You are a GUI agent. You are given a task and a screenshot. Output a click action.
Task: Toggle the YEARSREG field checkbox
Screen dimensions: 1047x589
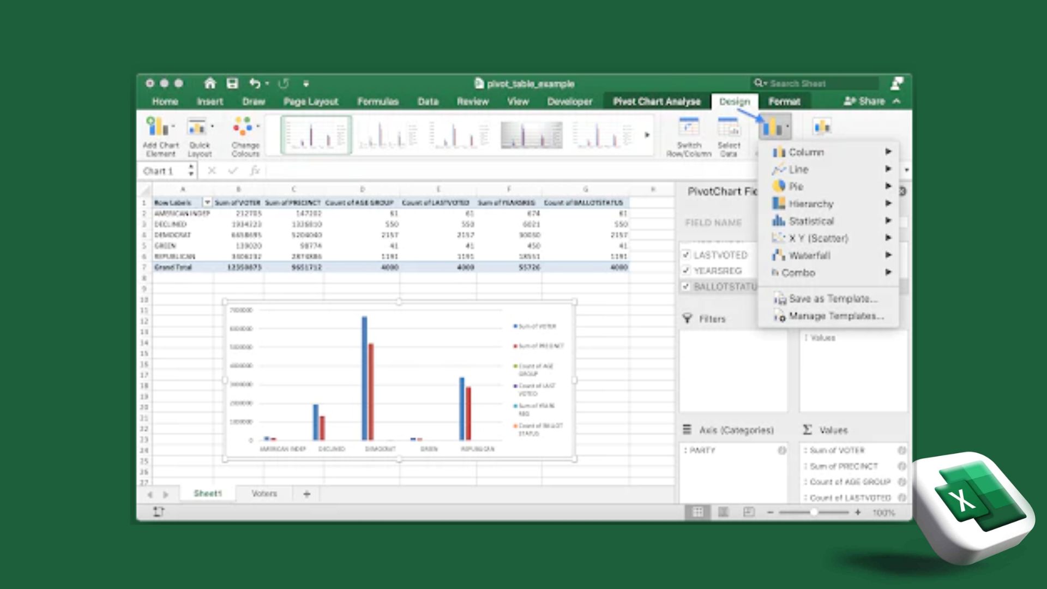686,271
